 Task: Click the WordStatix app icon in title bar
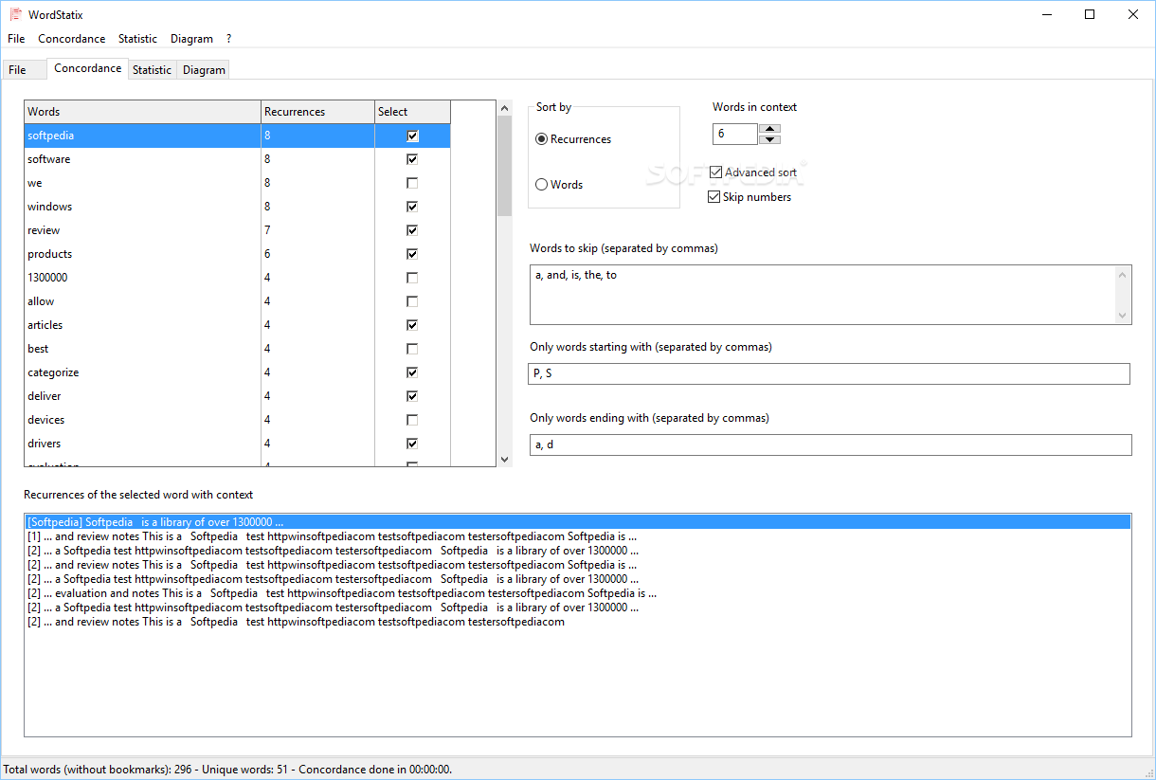(15, 14)
